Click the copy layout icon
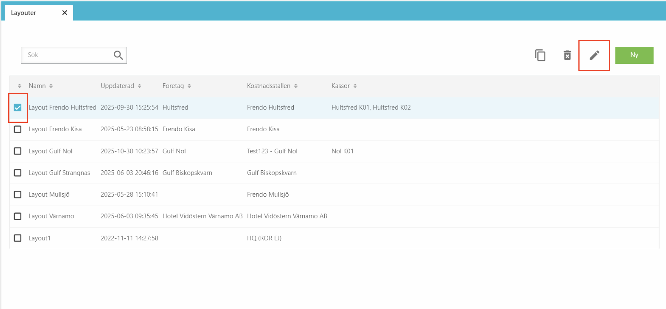The height and width of the screenshot is (309, 666). (x=540, y=55)
